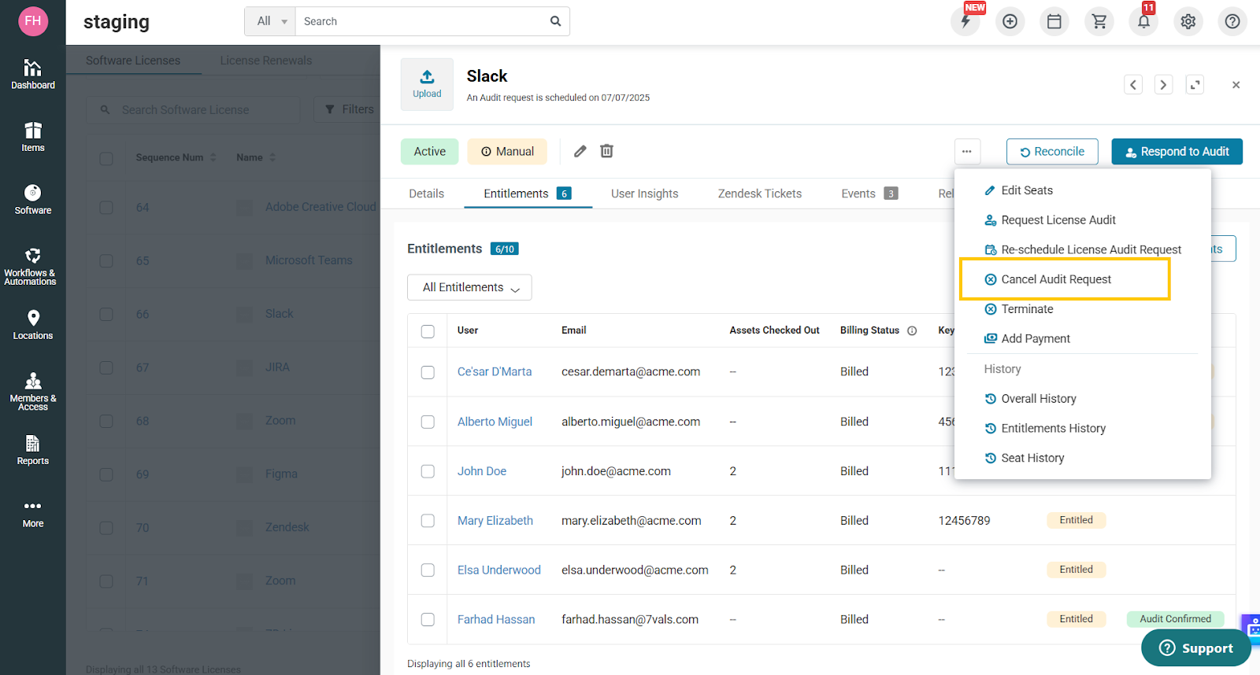Image resolution: width=1260 pixels, height=675 pixels.
Task: Check the Elsa Underwood row checkbox
Action: [x=428, y=570]
